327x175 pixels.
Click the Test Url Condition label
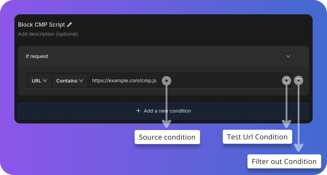257,137
